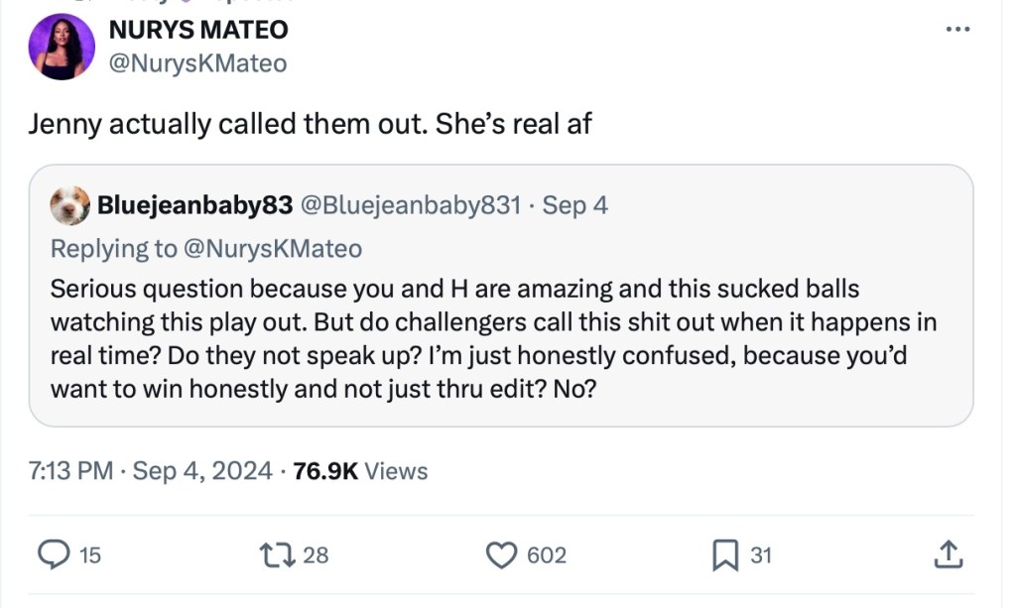The height and width of the screenshot is (608, 1016).
Task: Open the Bluejeanbaby83 display name in quote
Action: coord(194,205)
